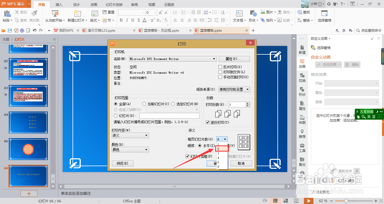Click the Format Painter (格式刷) icon
384x204 pixels.
34,13
